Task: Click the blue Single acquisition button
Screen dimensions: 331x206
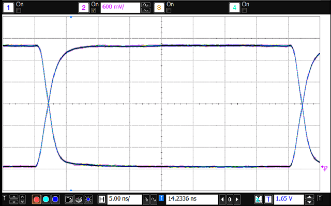Action: pyautogui.click(x=55, y=199)
